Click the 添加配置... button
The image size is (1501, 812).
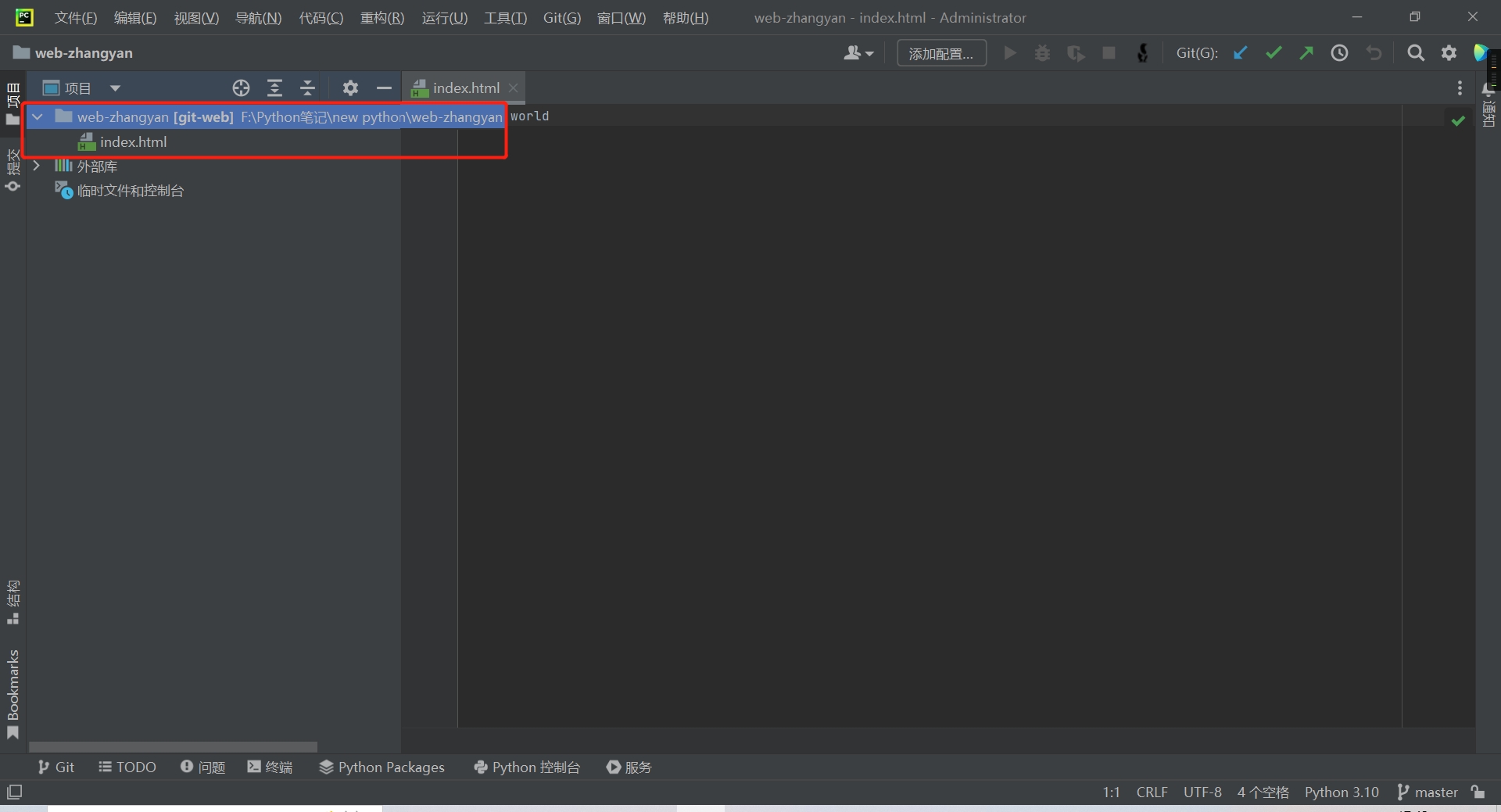tap(940, 53)
